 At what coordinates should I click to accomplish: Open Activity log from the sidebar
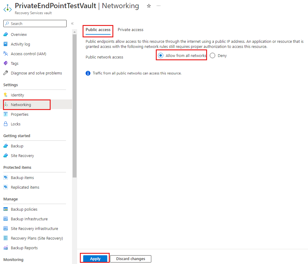coord(20,44)
